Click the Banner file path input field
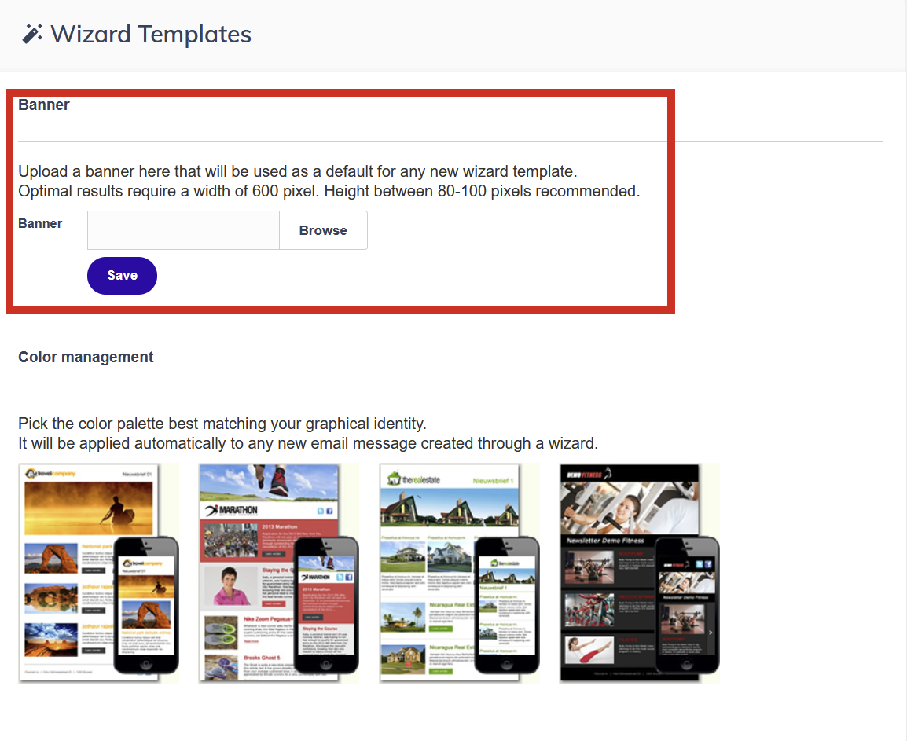This screenshot has height=741, width=907. (183, 230)
